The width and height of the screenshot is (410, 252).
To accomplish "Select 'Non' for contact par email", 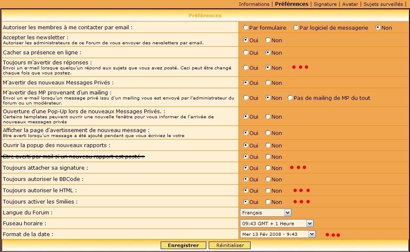I will (378, 28).
